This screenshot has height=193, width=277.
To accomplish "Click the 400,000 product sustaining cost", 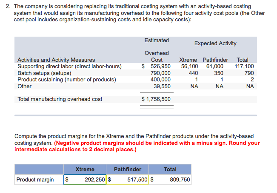I will 160,79.
